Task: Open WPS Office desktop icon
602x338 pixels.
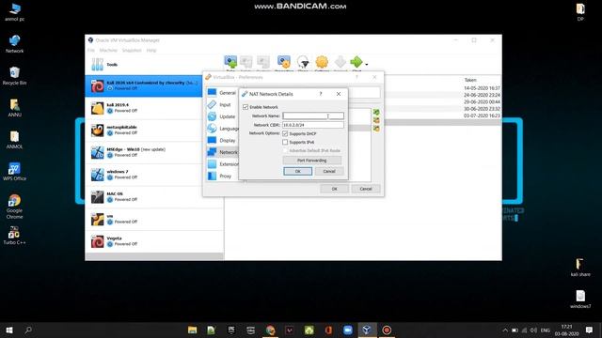Action: 14,171
